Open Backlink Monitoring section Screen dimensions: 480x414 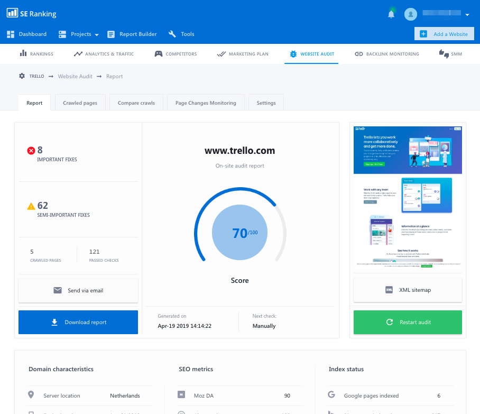coord(392,54)
